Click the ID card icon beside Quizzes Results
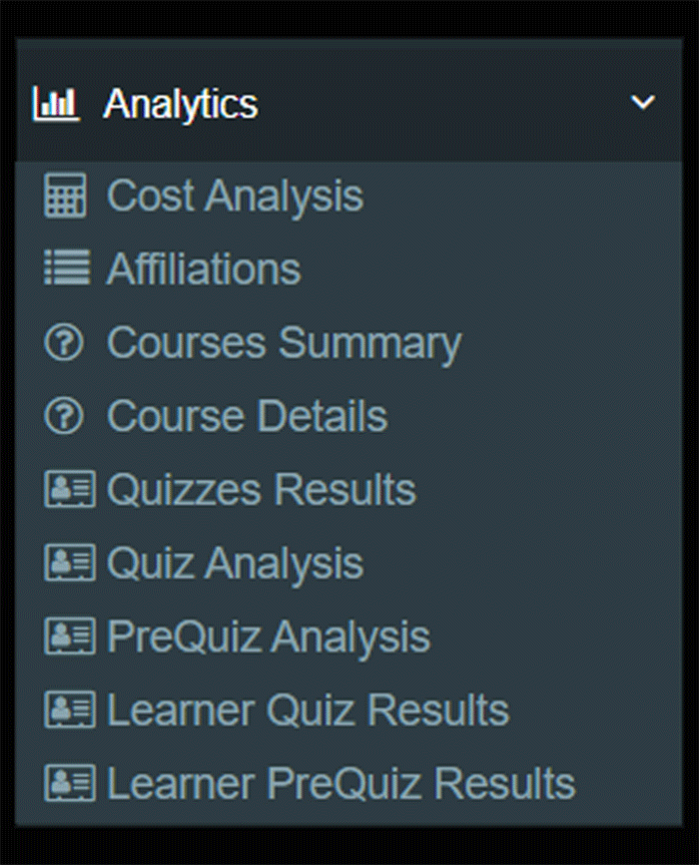The width and height of the screenshot is (699, 865). [x=69, y=490]
